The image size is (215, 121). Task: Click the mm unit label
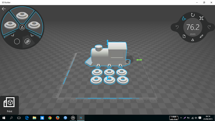pyautogui.click(x=193, y=34)
